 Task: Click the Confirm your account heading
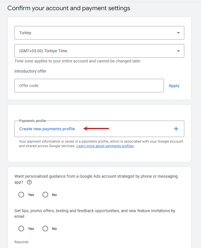[69, 8]
